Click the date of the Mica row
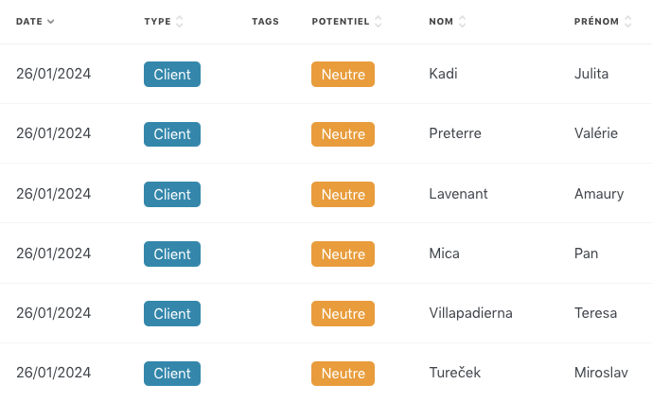This screenshot has width=652, height=402. [54, 253]
